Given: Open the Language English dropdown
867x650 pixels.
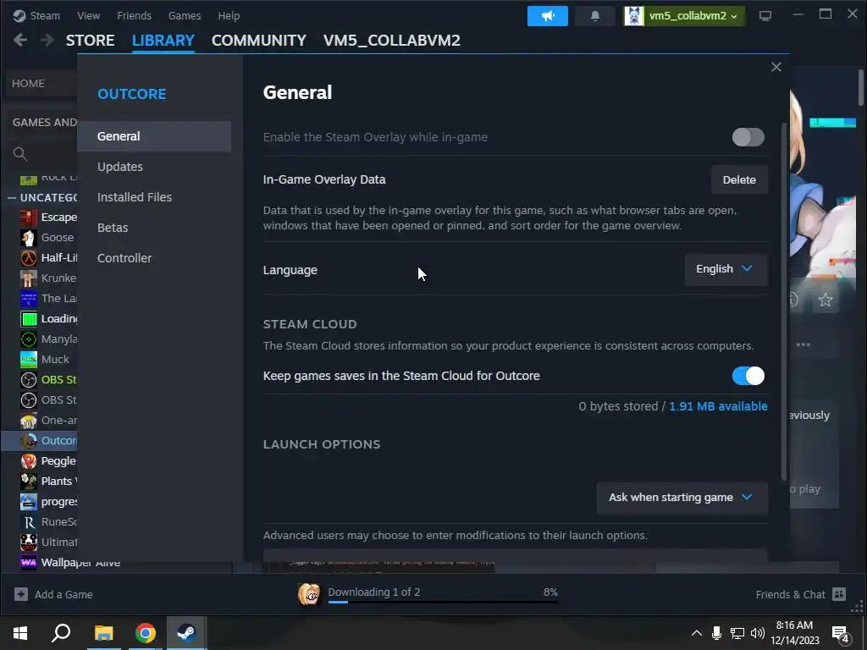Looking at the screenshot, I should tap(726, 269).
